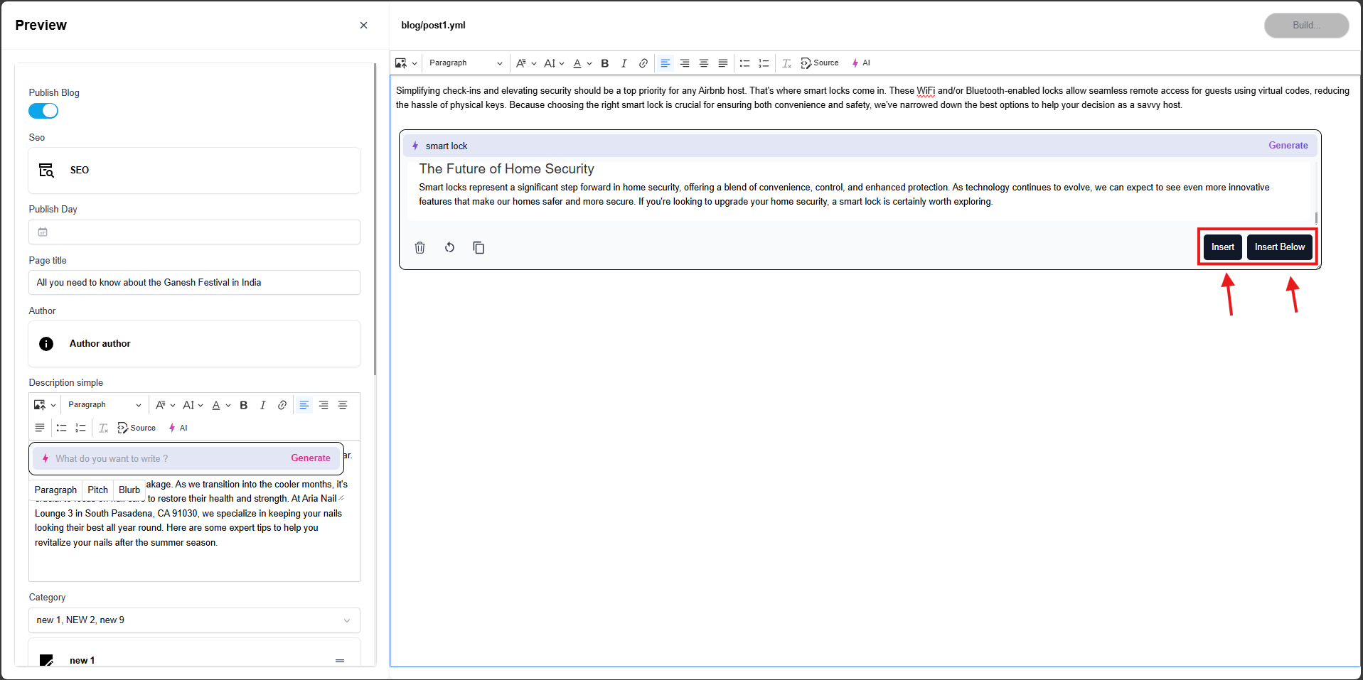The image size is (1363, 680).
Task: Select the Blurb option
Action: coord(129,490)
